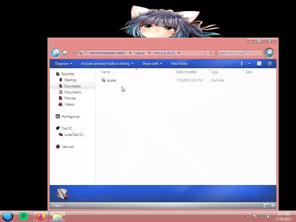Open Include selected folder in library menu
The height and width of the screenshot is (222, 296).
(108, 64)
